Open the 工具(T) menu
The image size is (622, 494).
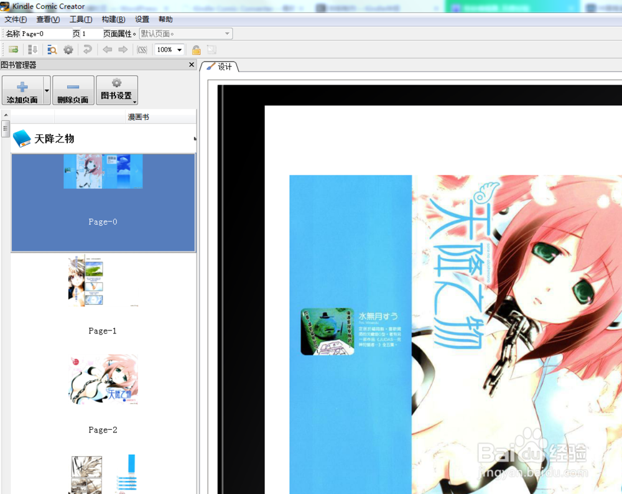point(80,19)
